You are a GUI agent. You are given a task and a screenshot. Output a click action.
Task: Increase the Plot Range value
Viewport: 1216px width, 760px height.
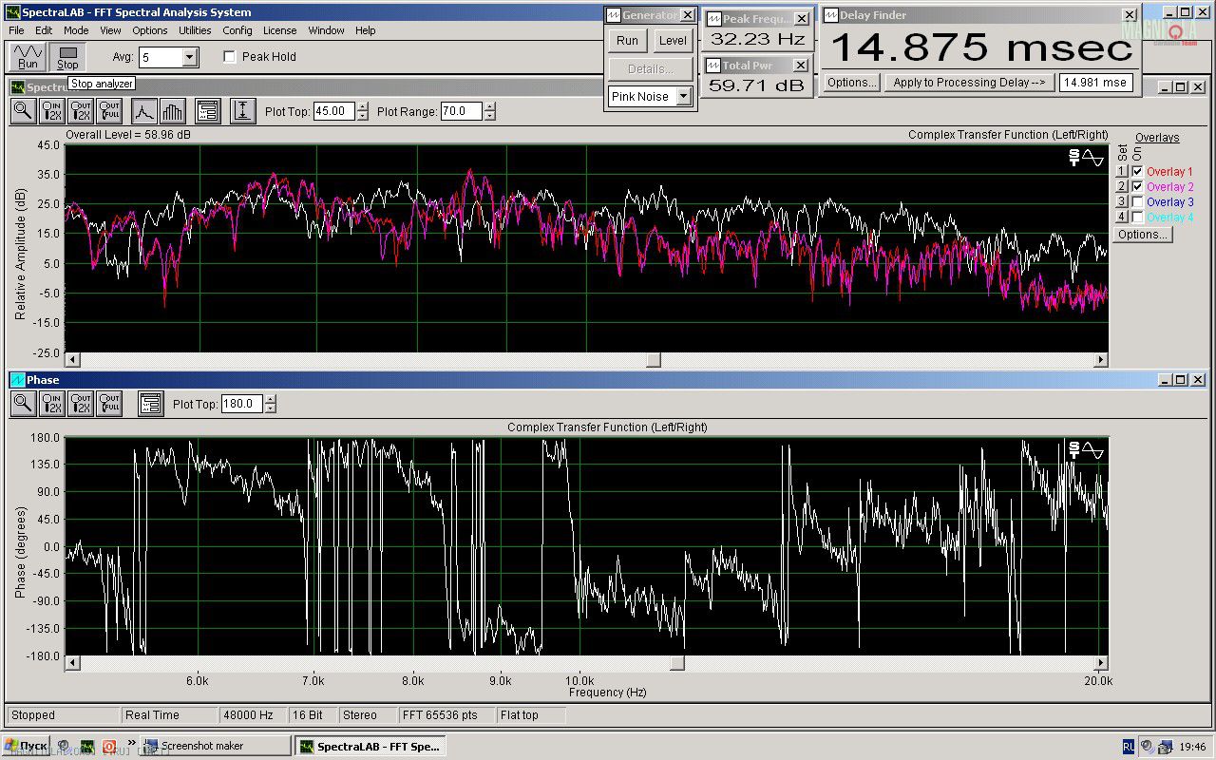pyautogui.click(x=489, y=107)
